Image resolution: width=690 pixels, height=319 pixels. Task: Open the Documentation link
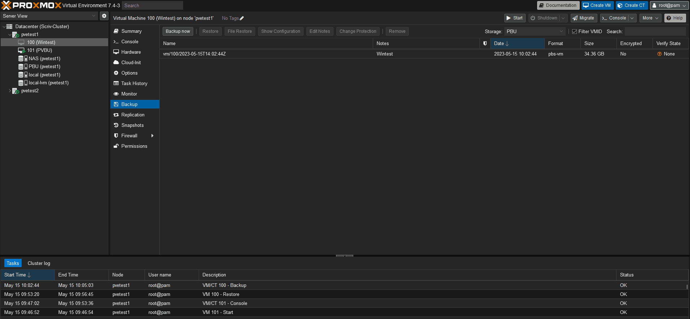coord(558,5)
